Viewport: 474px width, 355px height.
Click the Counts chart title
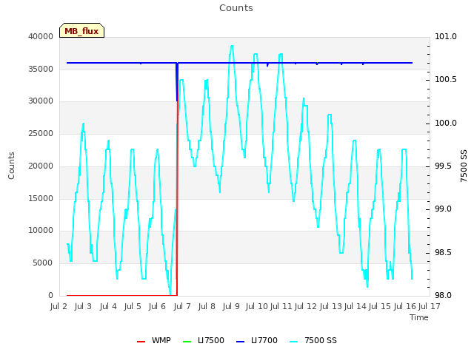[x=236, y=8]
